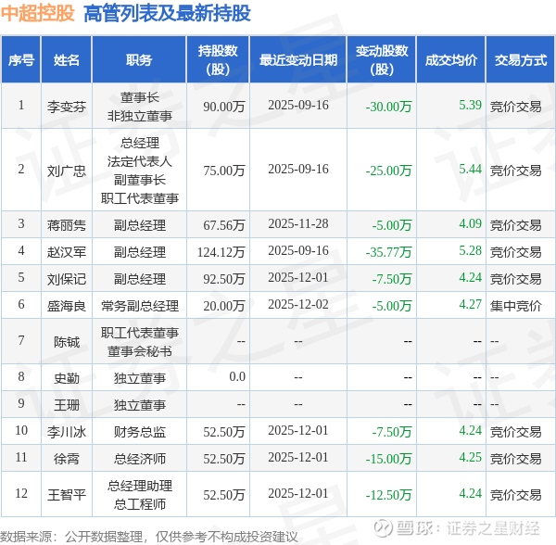Select the 序号 column header
This screenshot has height=545, width=556.
(x=21, y=59)
